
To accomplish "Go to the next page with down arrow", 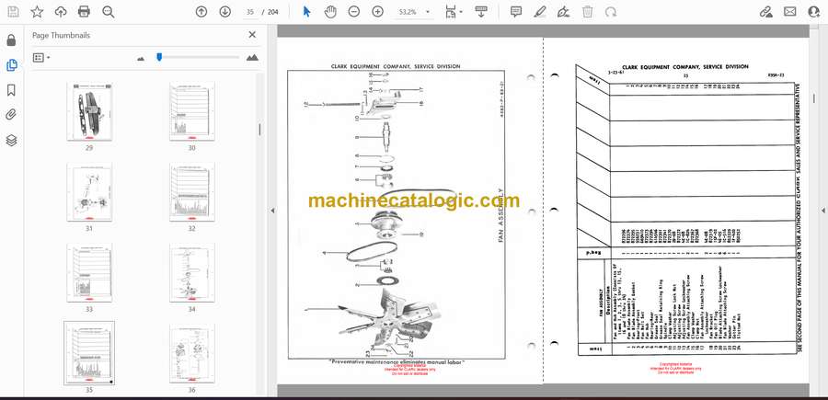I will [x=225, y=12].
